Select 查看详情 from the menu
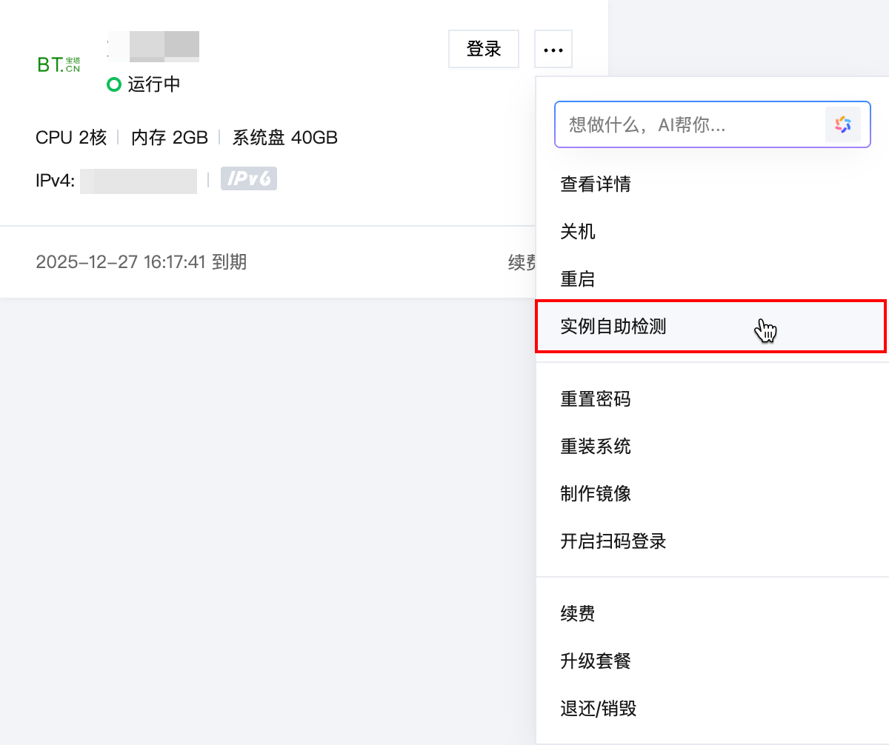This screenshot has height=745, width=889. [x=596, y=184]
